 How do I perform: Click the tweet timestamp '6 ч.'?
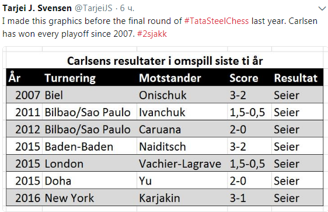pos(127,8)
